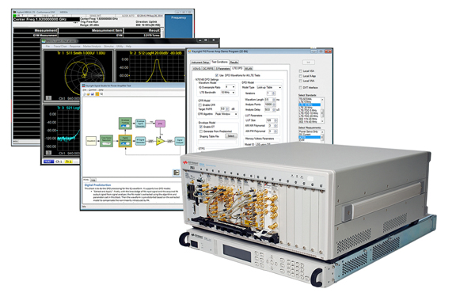This screenshot has width=456, height=304.
Task: Click the save icon in Signal Studio toolbar
Action: pos(93,94)
